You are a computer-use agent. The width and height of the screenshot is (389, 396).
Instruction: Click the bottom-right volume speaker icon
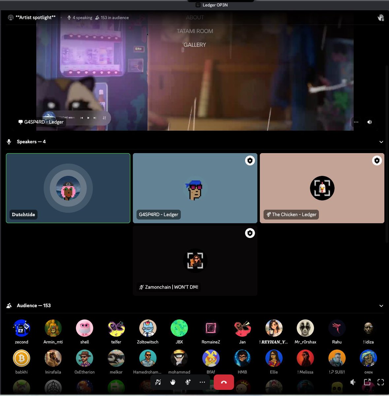tap(353, 382)
